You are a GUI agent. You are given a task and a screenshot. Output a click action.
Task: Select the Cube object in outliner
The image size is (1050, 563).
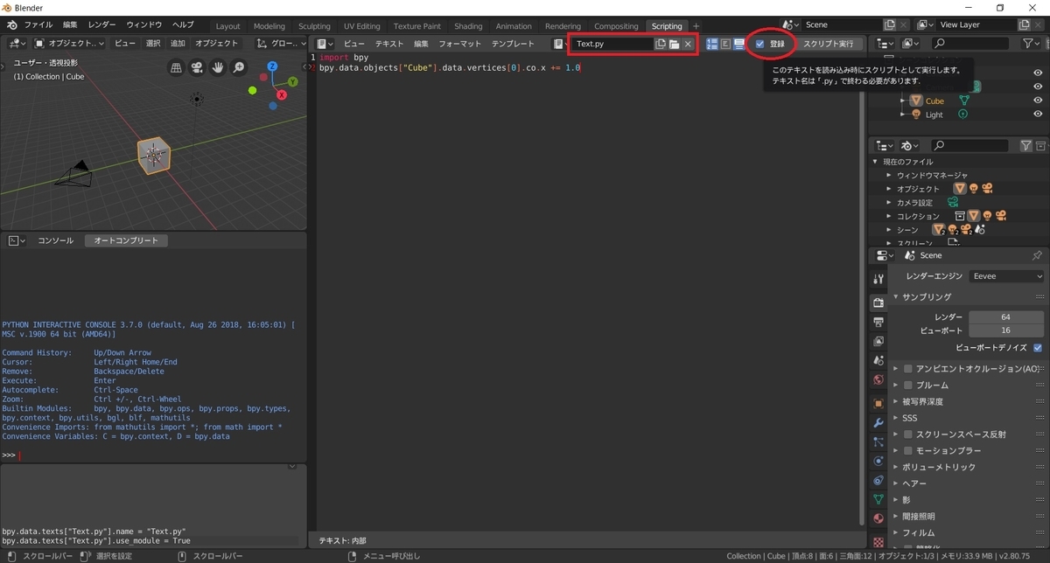934,101
